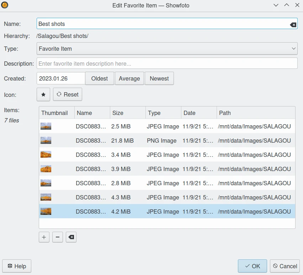Open the Help button
This screenshot has height=275, width=303.
tap(17, 266)
